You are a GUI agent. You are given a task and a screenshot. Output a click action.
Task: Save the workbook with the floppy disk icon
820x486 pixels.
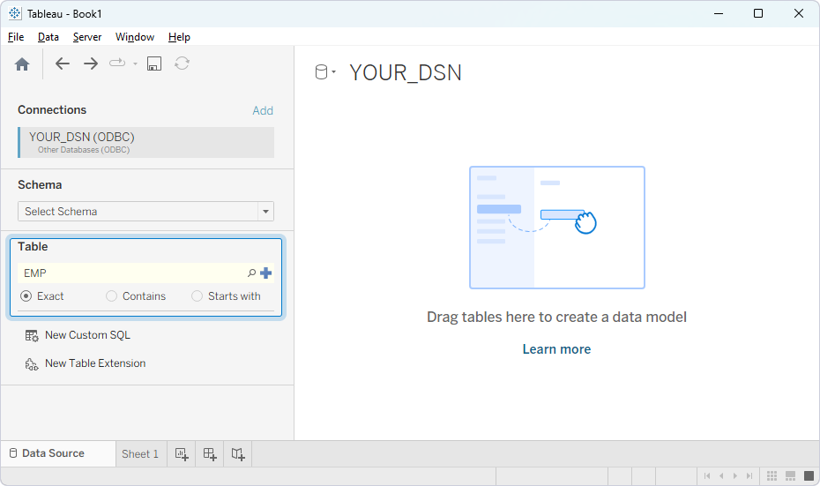[153, 64]
